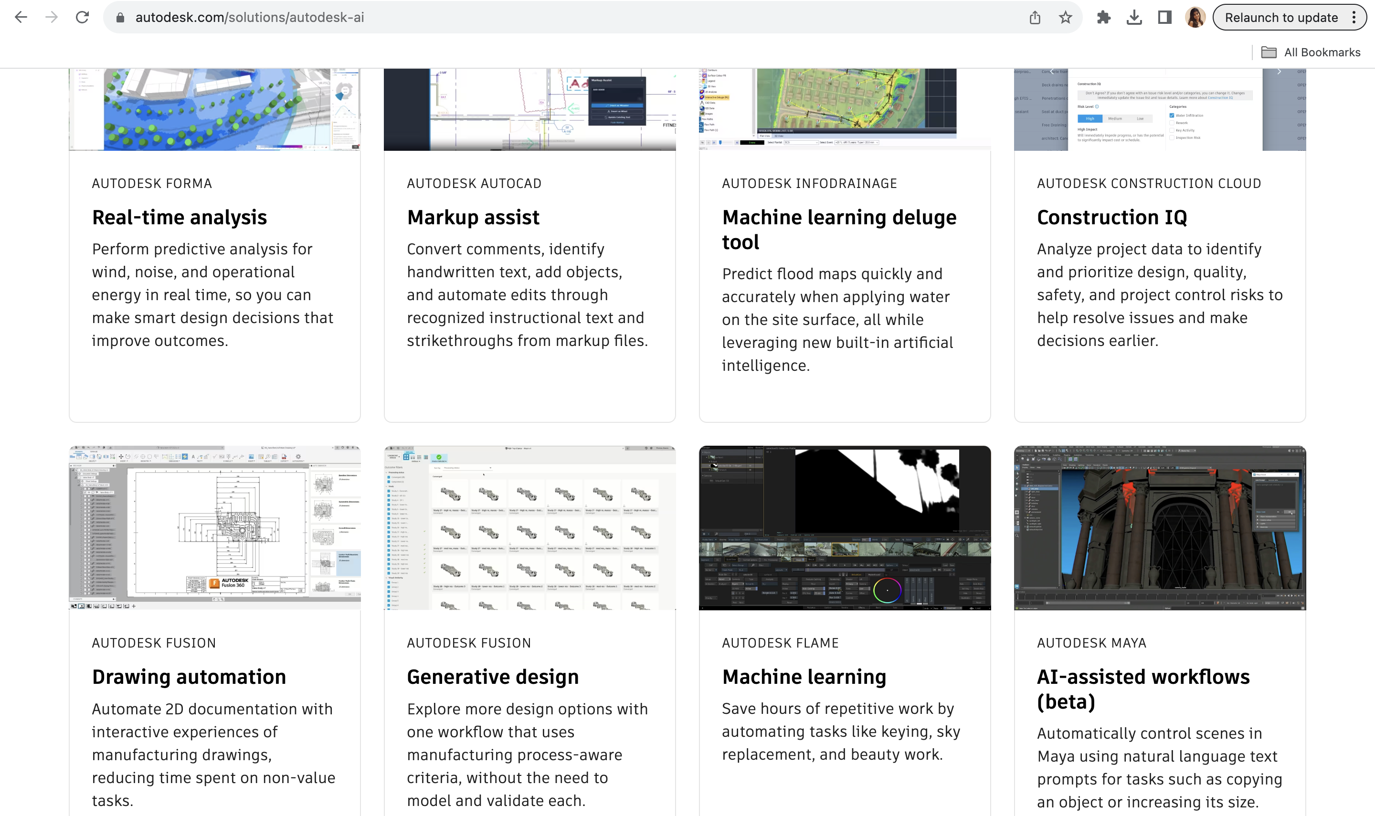This screenshot has height=816, width=1375.
Task: Open the InfoDrainage flood map thumbnail
Action: pyautogui.click(x=845, y=109)
